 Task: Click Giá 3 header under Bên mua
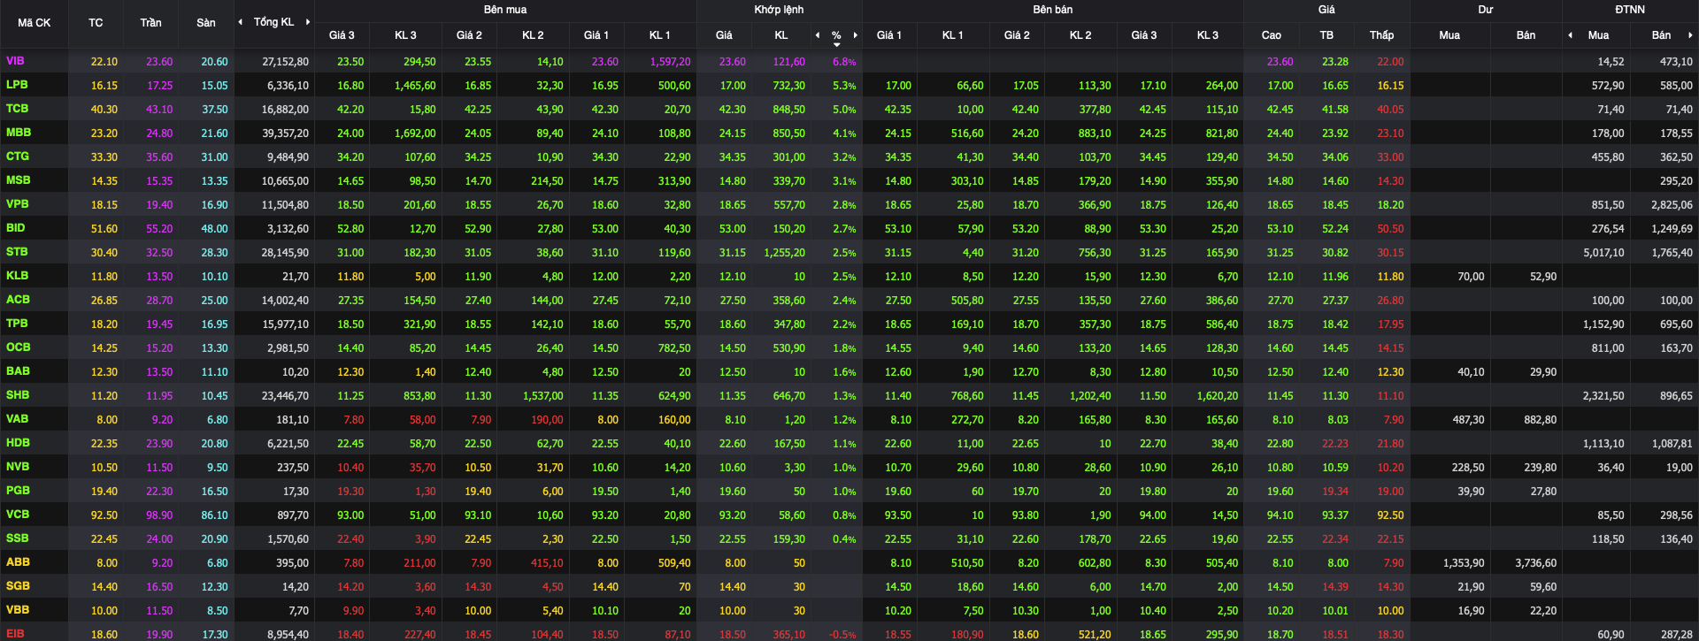click(342, 35)
